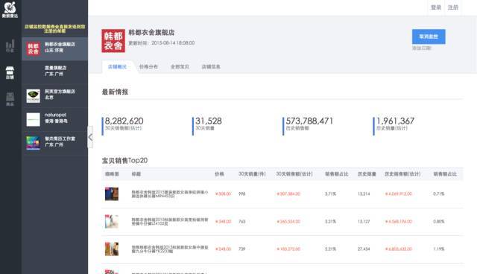Click the yellow notice text above the shop list

click(x=54, y=28)
